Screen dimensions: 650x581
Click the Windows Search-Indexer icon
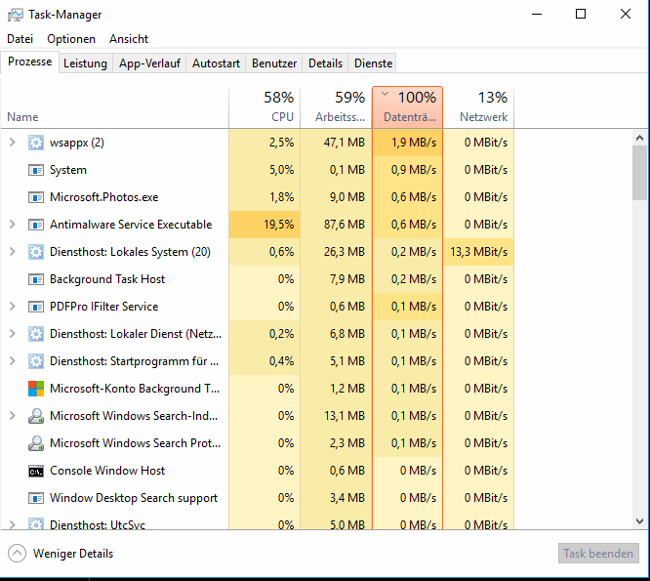point(36,416)
